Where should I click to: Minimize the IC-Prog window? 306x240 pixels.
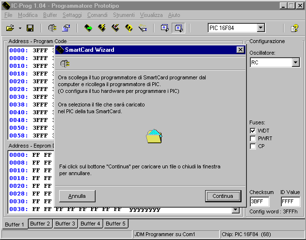283,6
